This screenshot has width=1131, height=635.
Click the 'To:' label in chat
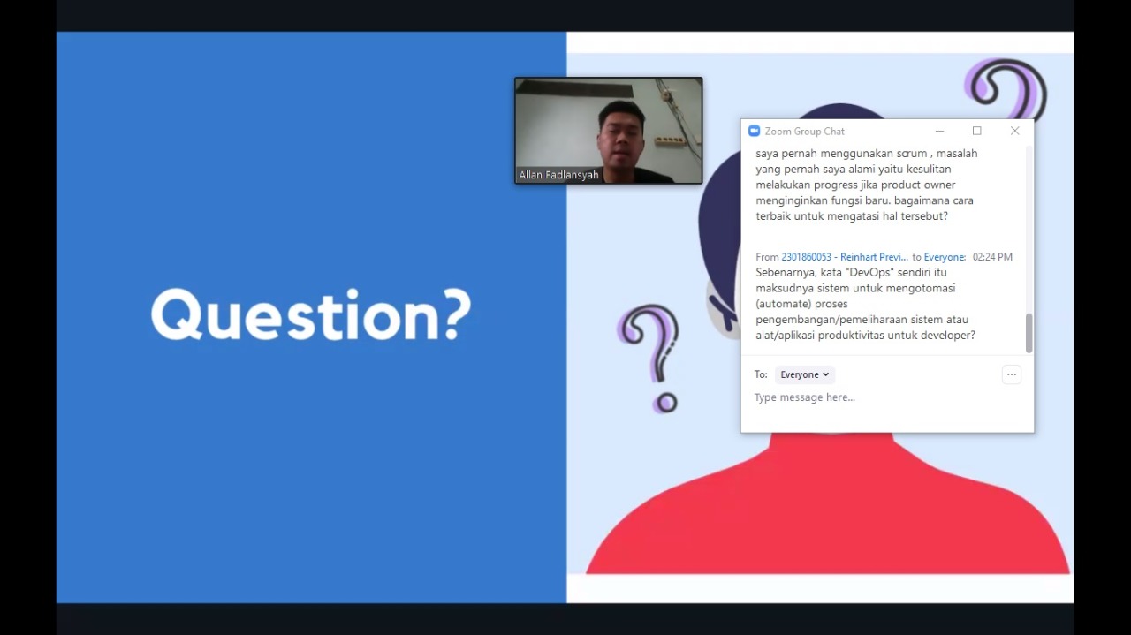[761, 374]
